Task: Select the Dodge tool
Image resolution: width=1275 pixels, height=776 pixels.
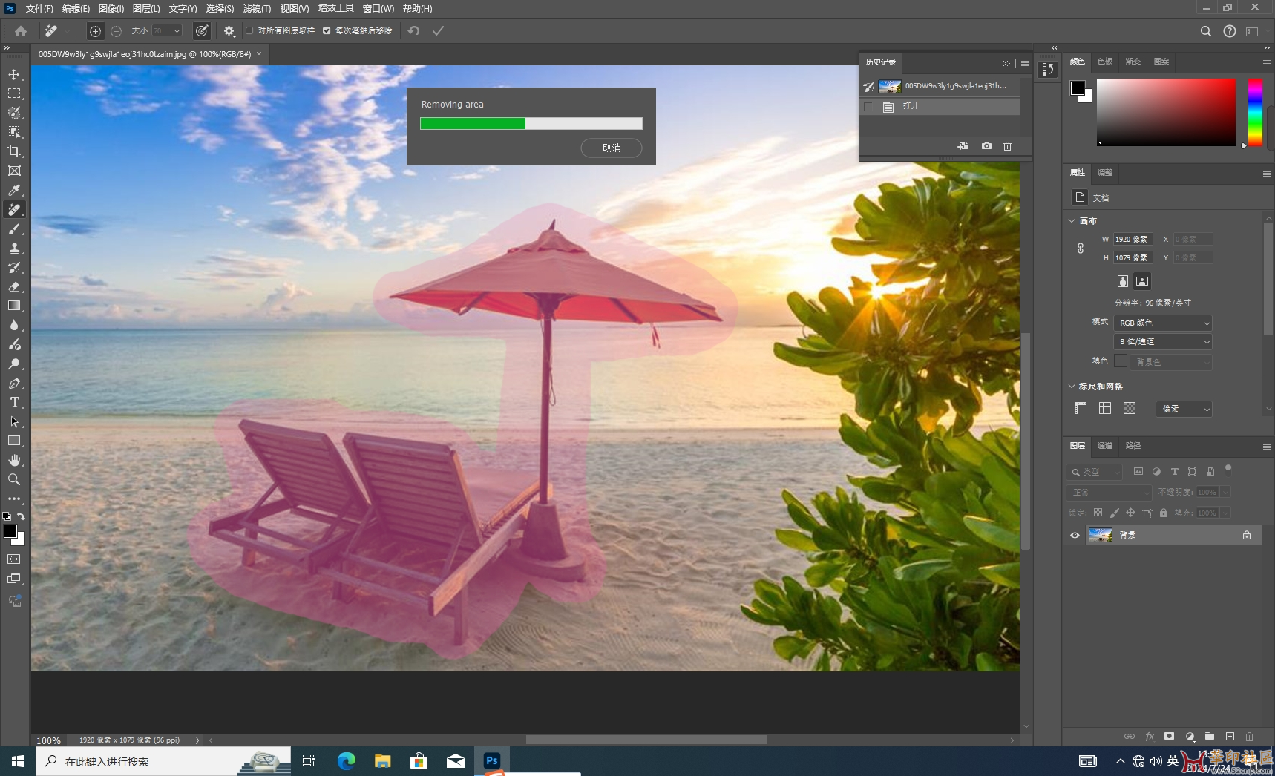Action: pyautogui.click(x=14, y=364)
